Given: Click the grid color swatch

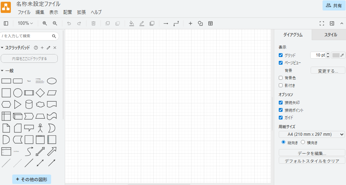Looking at the screenshot, I should (336, 55).
